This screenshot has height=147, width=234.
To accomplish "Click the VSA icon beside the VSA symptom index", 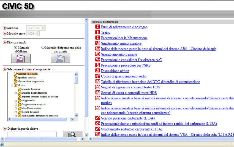I will click(98, 134).
